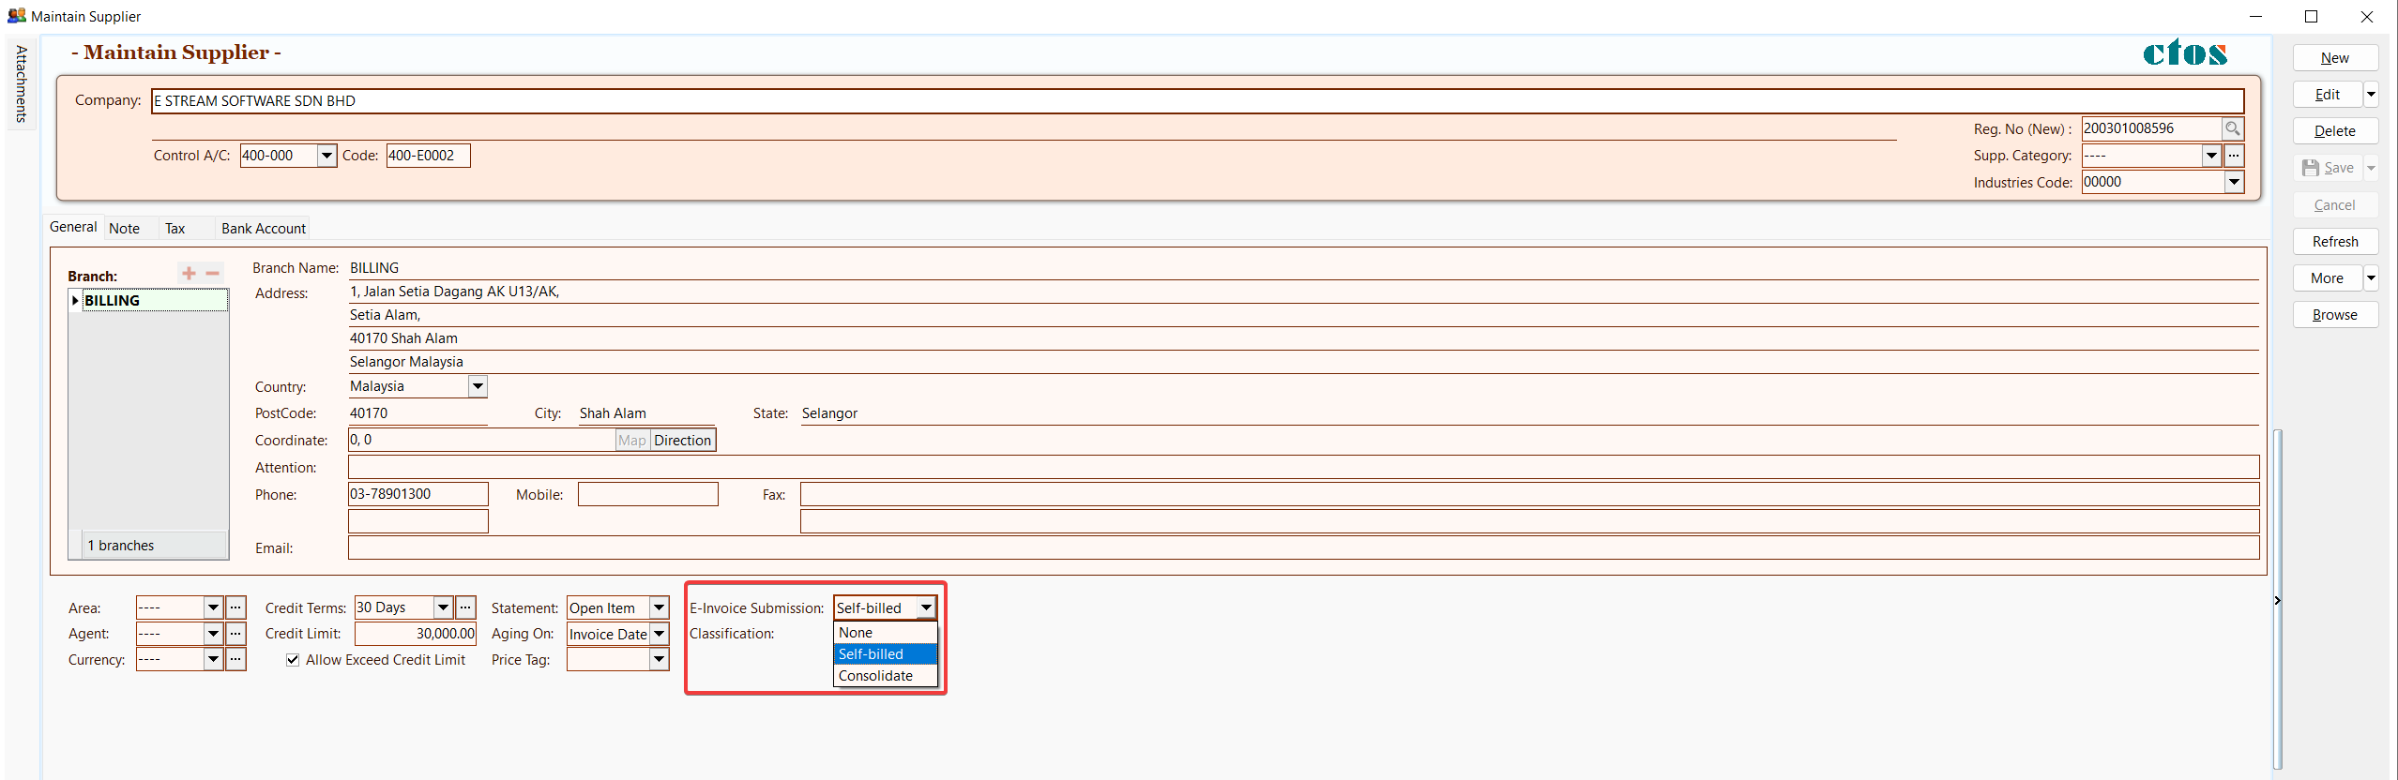Select None in E-Invoice Submission list

(856, 633)
